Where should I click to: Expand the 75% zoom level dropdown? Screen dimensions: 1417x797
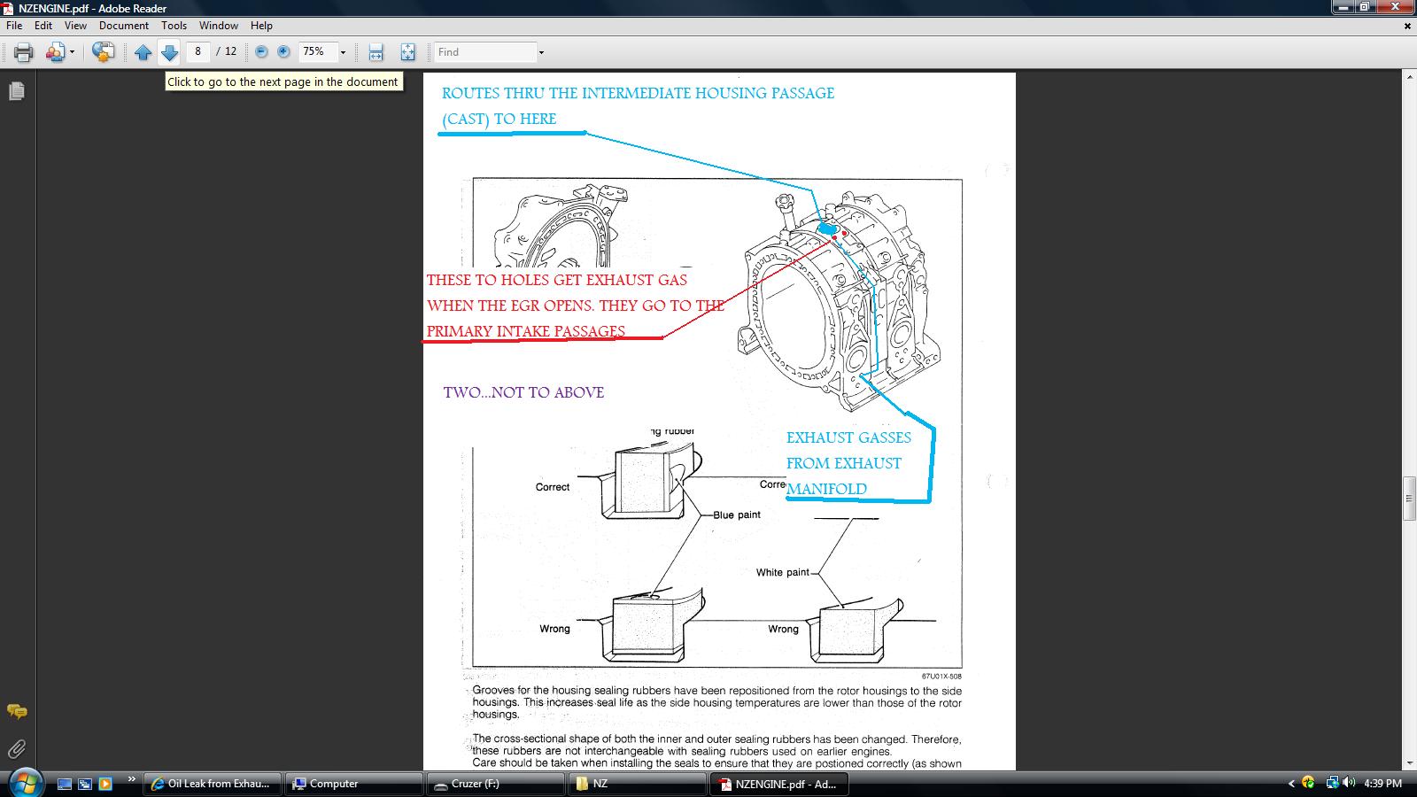(x=343, y=52)
